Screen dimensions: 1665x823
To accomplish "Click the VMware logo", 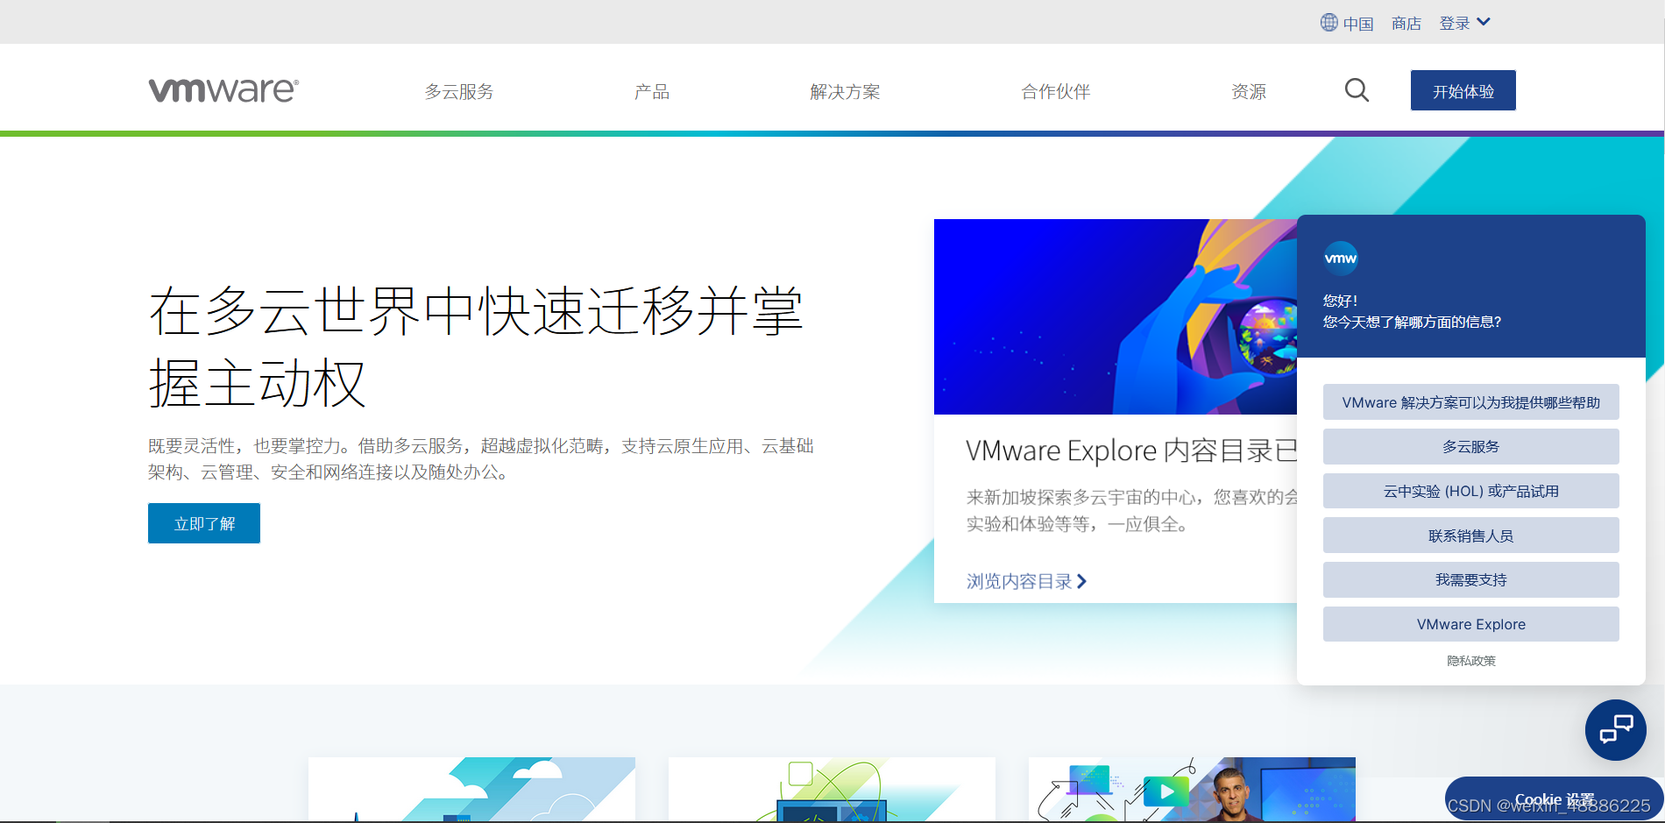I will coord(223,90).
